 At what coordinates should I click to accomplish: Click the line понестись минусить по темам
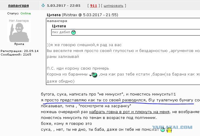(x=99, y=118)
